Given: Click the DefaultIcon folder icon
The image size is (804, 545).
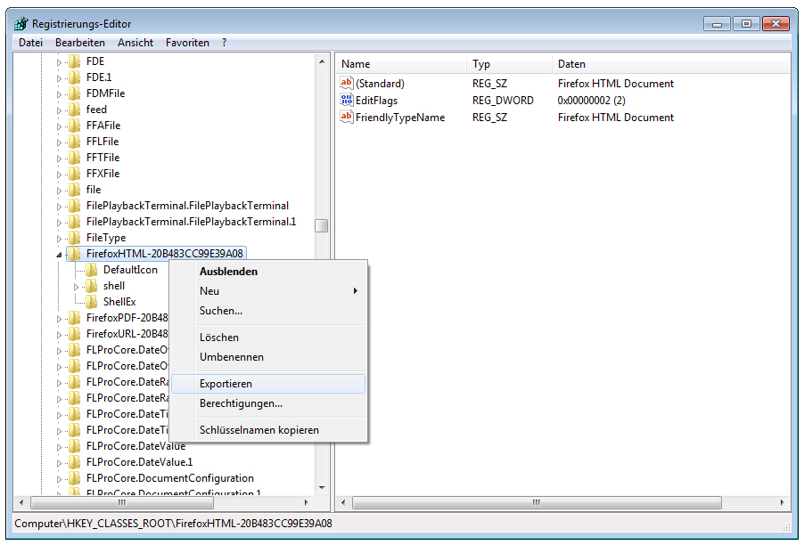Looking at the screenshot, I should coord(92,270).
